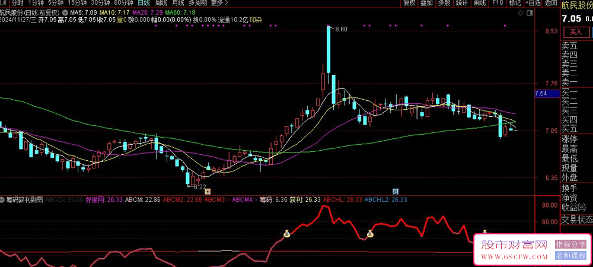Click the 财 financial marker icon
593x267 pixels.
click(x=396, y=191)
